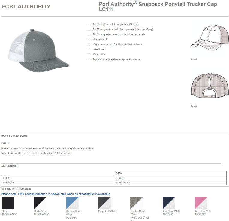The height and width of the screenshot is (221, 229).
Task: Click the Head Size row label
Action: [8, 183]
